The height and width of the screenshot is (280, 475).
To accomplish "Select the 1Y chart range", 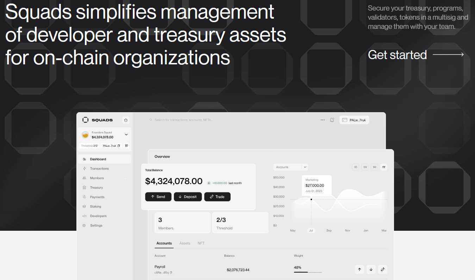I will (384, 167).
